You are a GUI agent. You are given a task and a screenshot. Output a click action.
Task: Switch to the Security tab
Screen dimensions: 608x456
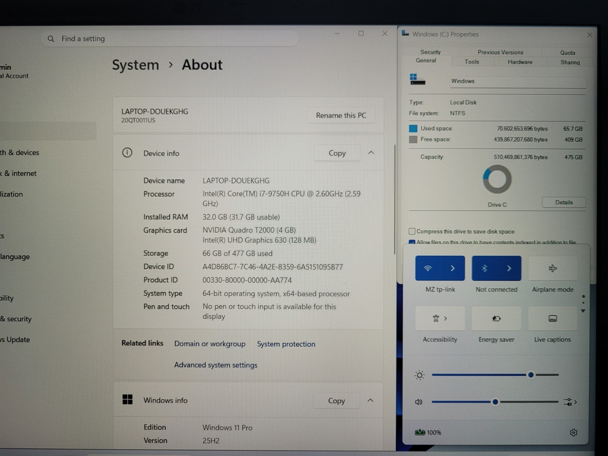(x=430, y=52)
